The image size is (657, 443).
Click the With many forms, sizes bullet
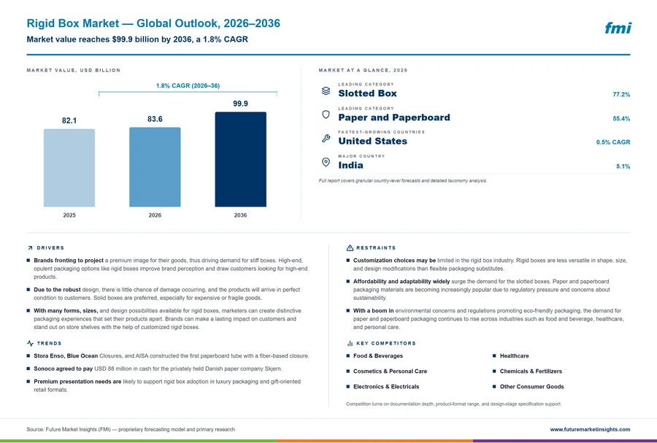(164, 319)
